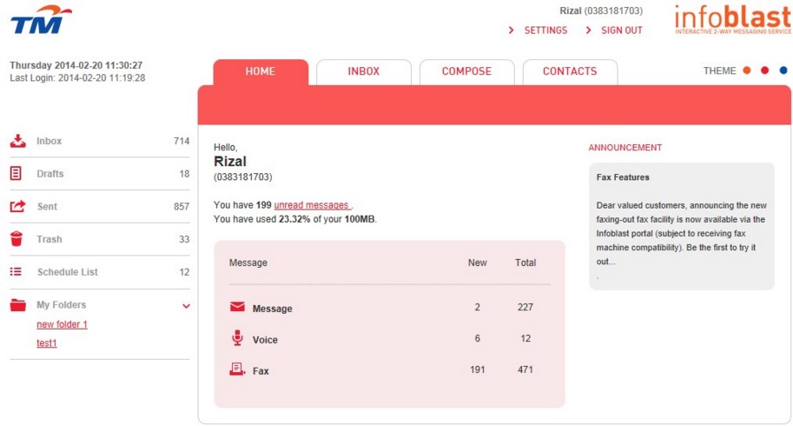The image size is (793, 426).
Task: Click the Fax machine icon
Action: point(237,369)
